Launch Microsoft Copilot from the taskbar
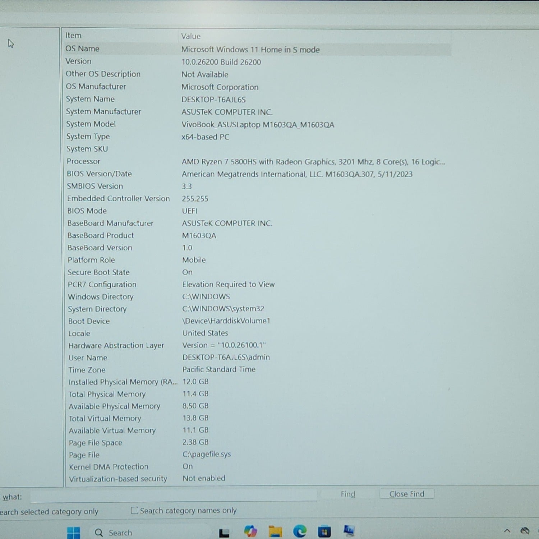539x539 pixels. (250, 531)
